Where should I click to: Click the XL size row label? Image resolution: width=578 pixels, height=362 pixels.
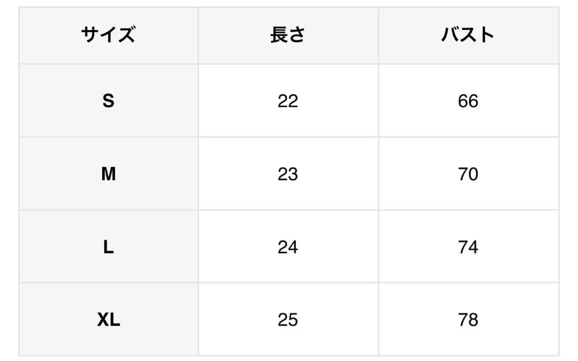(x=108, y=319)
